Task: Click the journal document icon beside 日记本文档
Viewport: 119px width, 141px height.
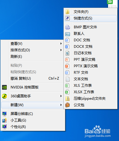Action: tap(68, 53)
